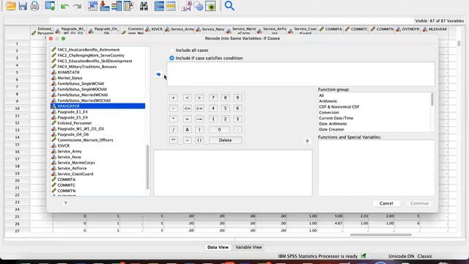Switch to the Variable View tab
Image resolution: width=469 pixels, height=264 pixels.
(x=248, y=247)
